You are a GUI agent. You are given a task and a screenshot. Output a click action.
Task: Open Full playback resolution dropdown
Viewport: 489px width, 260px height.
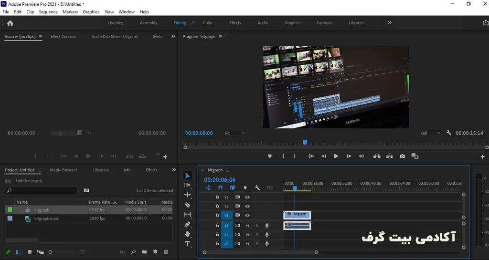click(430, 133)
